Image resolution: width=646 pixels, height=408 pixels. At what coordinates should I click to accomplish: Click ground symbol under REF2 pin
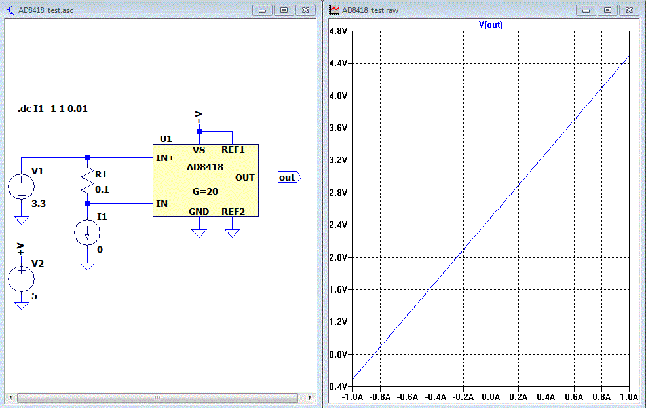[233, 233]
